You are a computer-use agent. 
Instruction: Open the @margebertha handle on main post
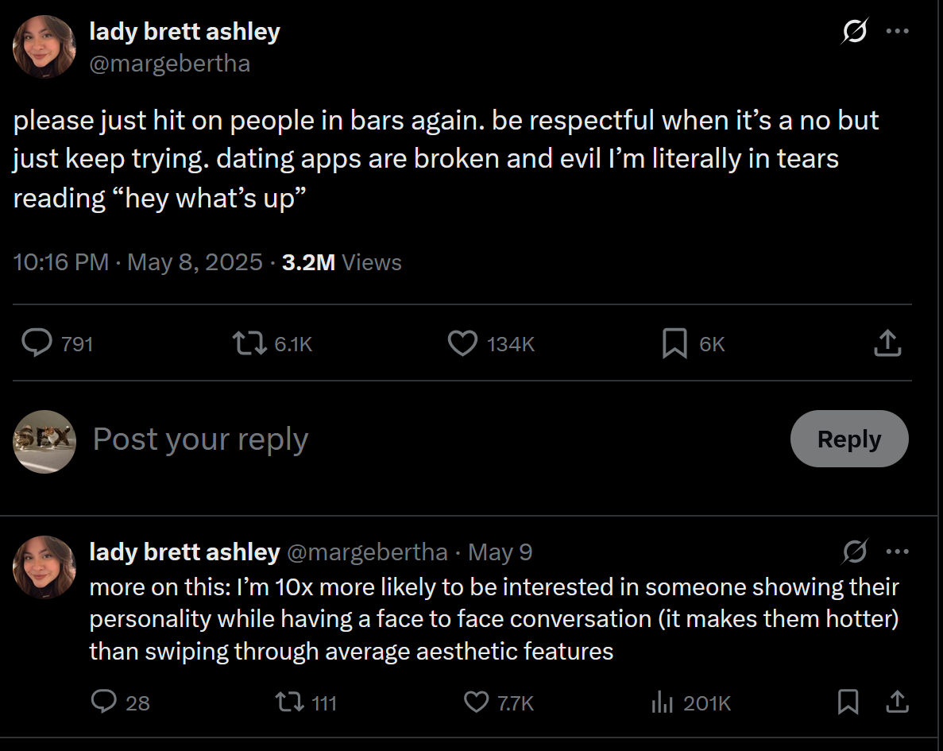tap(170, 64)
